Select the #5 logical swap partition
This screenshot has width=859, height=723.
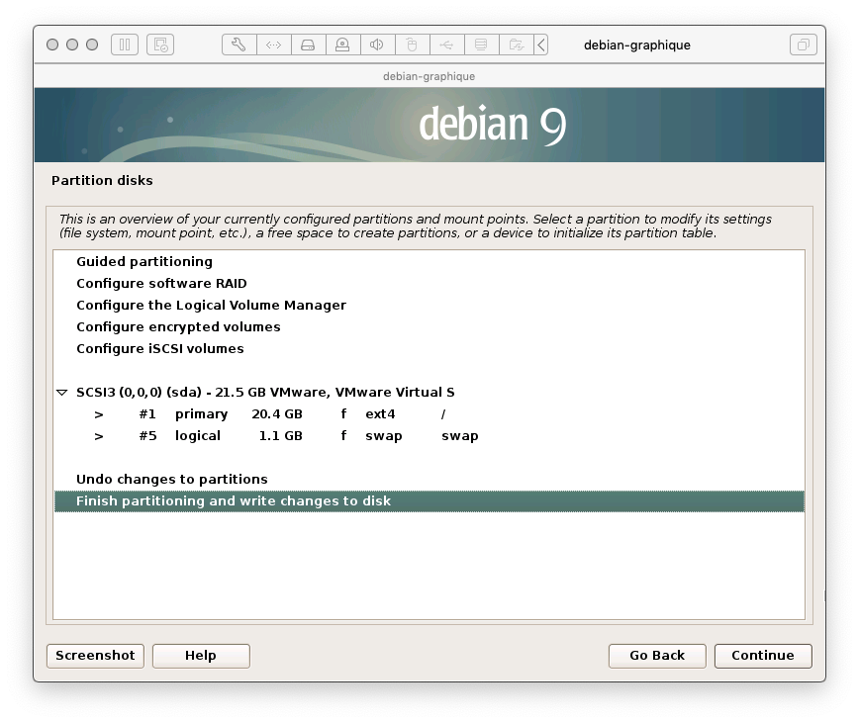tap(429, 436)
